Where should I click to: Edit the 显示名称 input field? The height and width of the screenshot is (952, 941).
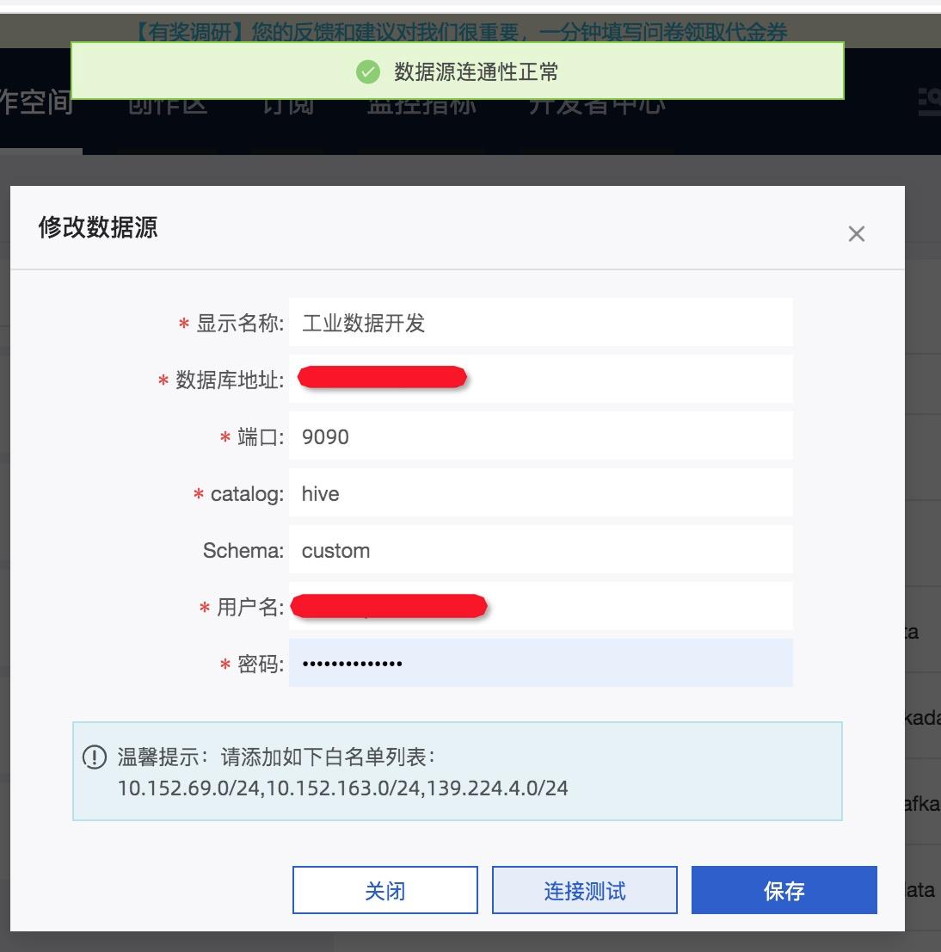pos(540,323)
